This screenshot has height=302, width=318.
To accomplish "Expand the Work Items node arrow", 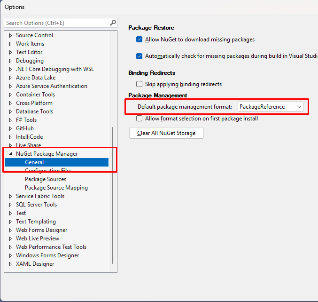I will tap(10, 44).
